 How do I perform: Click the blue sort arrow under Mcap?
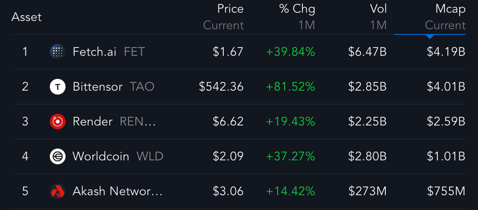(x=430, y=37)
